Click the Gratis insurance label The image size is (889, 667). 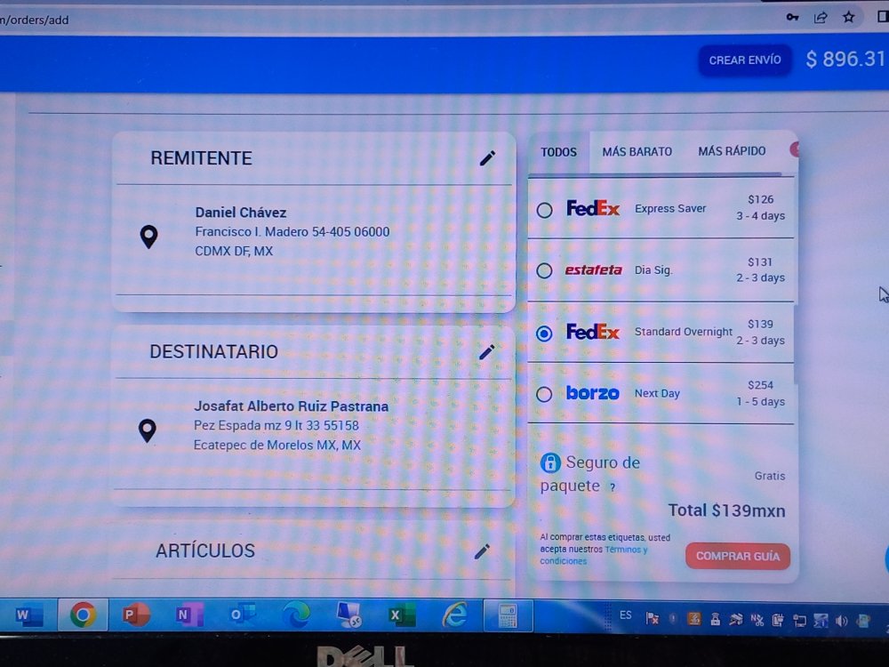[769, 476]
